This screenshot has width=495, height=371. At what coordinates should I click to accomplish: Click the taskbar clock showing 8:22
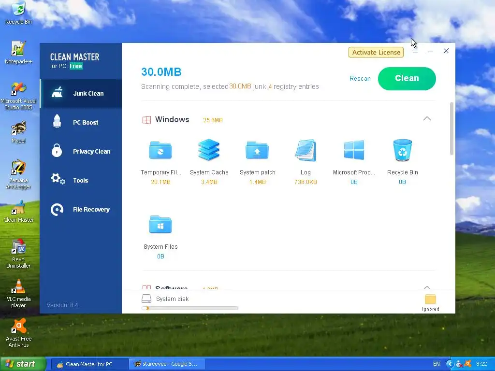(481, 364)
